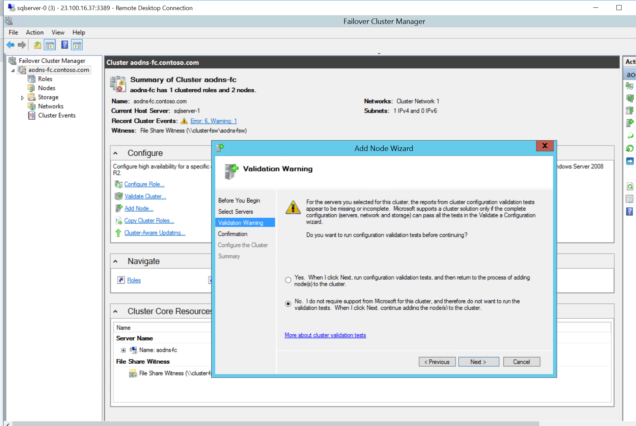636x426 pixels.
Task: Click the Up one level folder icon
Action: (37, 45)
